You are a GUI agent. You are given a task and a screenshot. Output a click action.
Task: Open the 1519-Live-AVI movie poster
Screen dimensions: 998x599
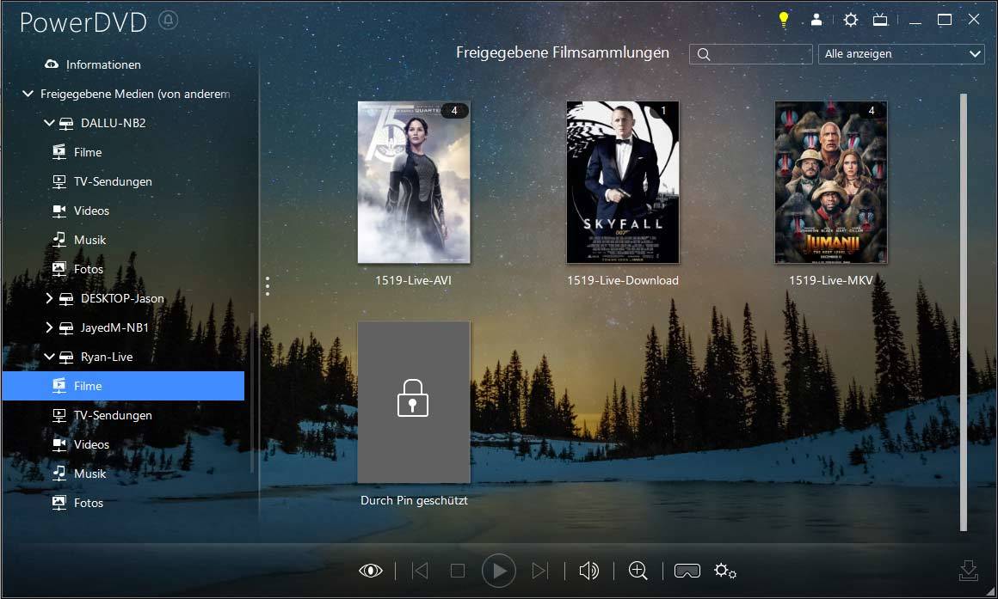click(414, 182)
